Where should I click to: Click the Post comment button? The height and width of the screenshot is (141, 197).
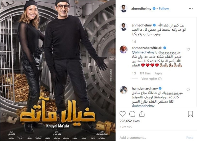tap(189, 138)
